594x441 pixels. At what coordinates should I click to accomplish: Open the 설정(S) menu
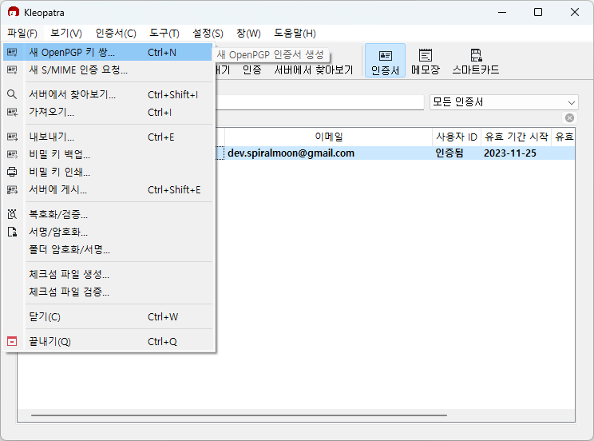[208, 34]
